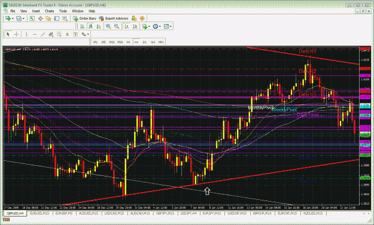Select the horizontal line drawing tool
The width and height of the screenshot is (374, 225).
click(35, 34)
